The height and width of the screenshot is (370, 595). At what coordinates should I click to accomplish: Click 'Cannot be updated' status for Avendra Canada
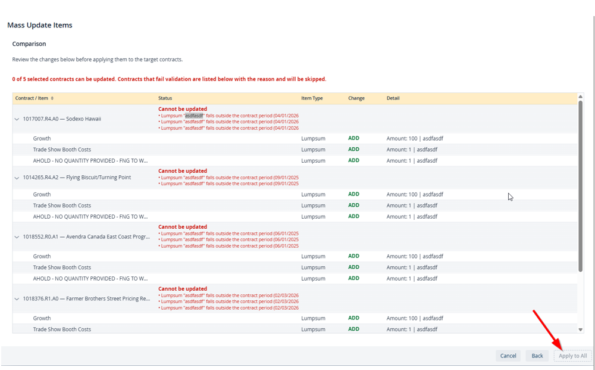(x=183, y=227)
